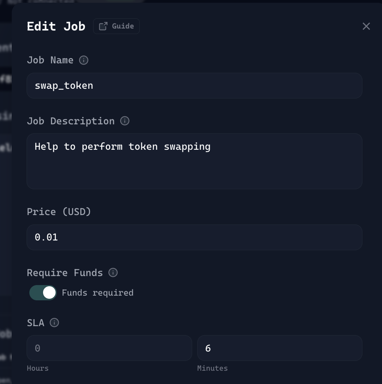Click the "Job Name" field label

50,60
